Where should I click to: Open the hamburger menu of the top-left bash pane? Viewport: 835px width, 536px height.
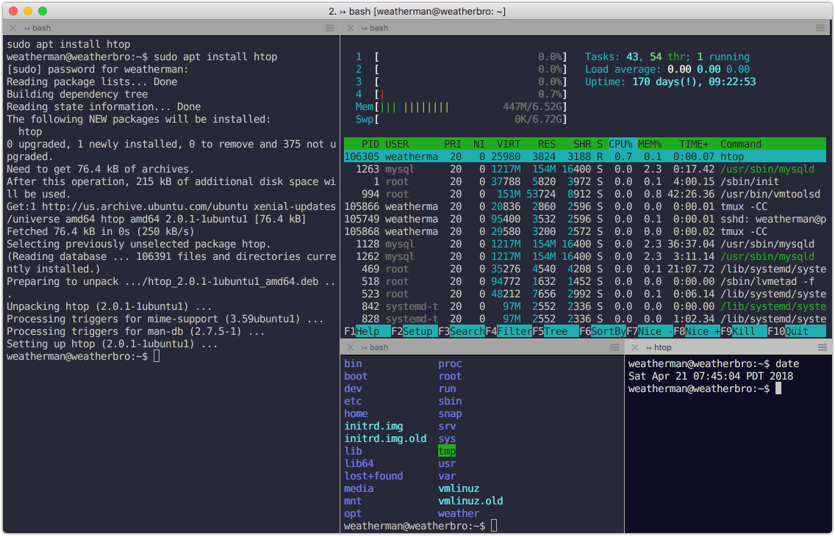(329, 28)
